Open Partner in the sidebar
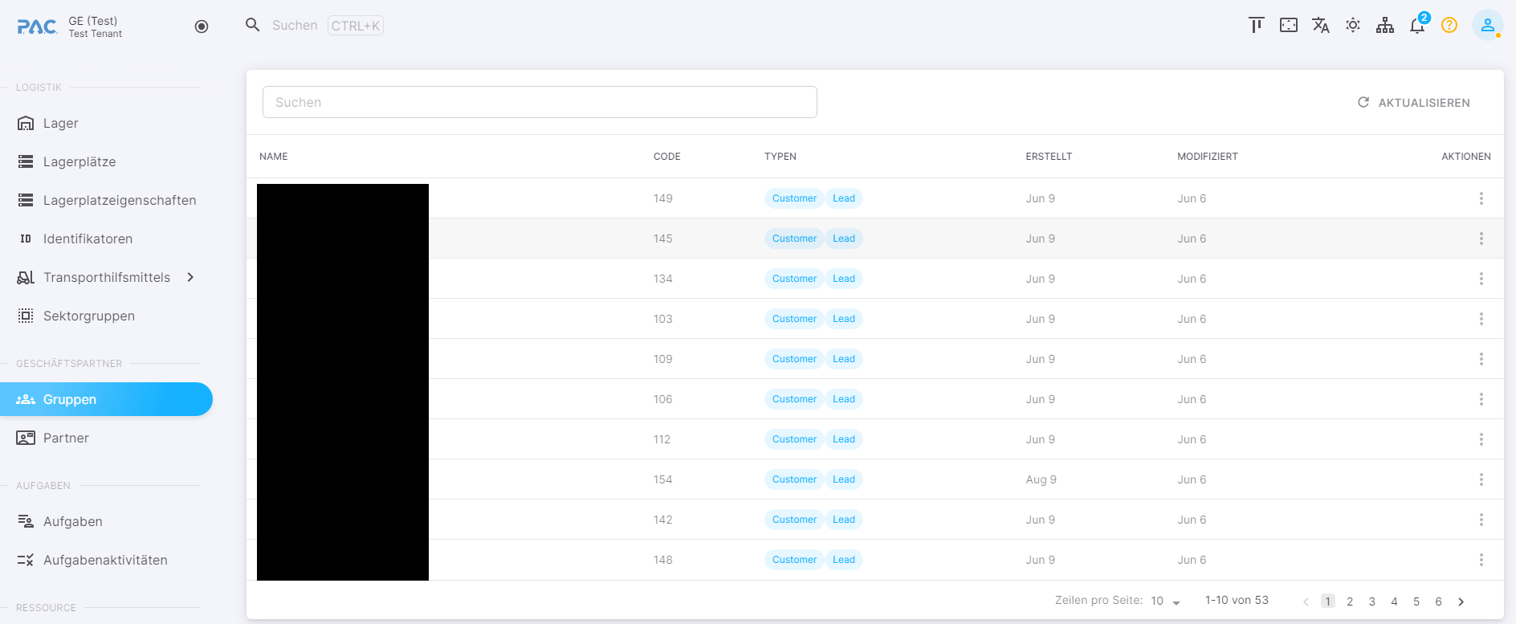Screen dimensions: 1516x624 [x=106, y=438]
